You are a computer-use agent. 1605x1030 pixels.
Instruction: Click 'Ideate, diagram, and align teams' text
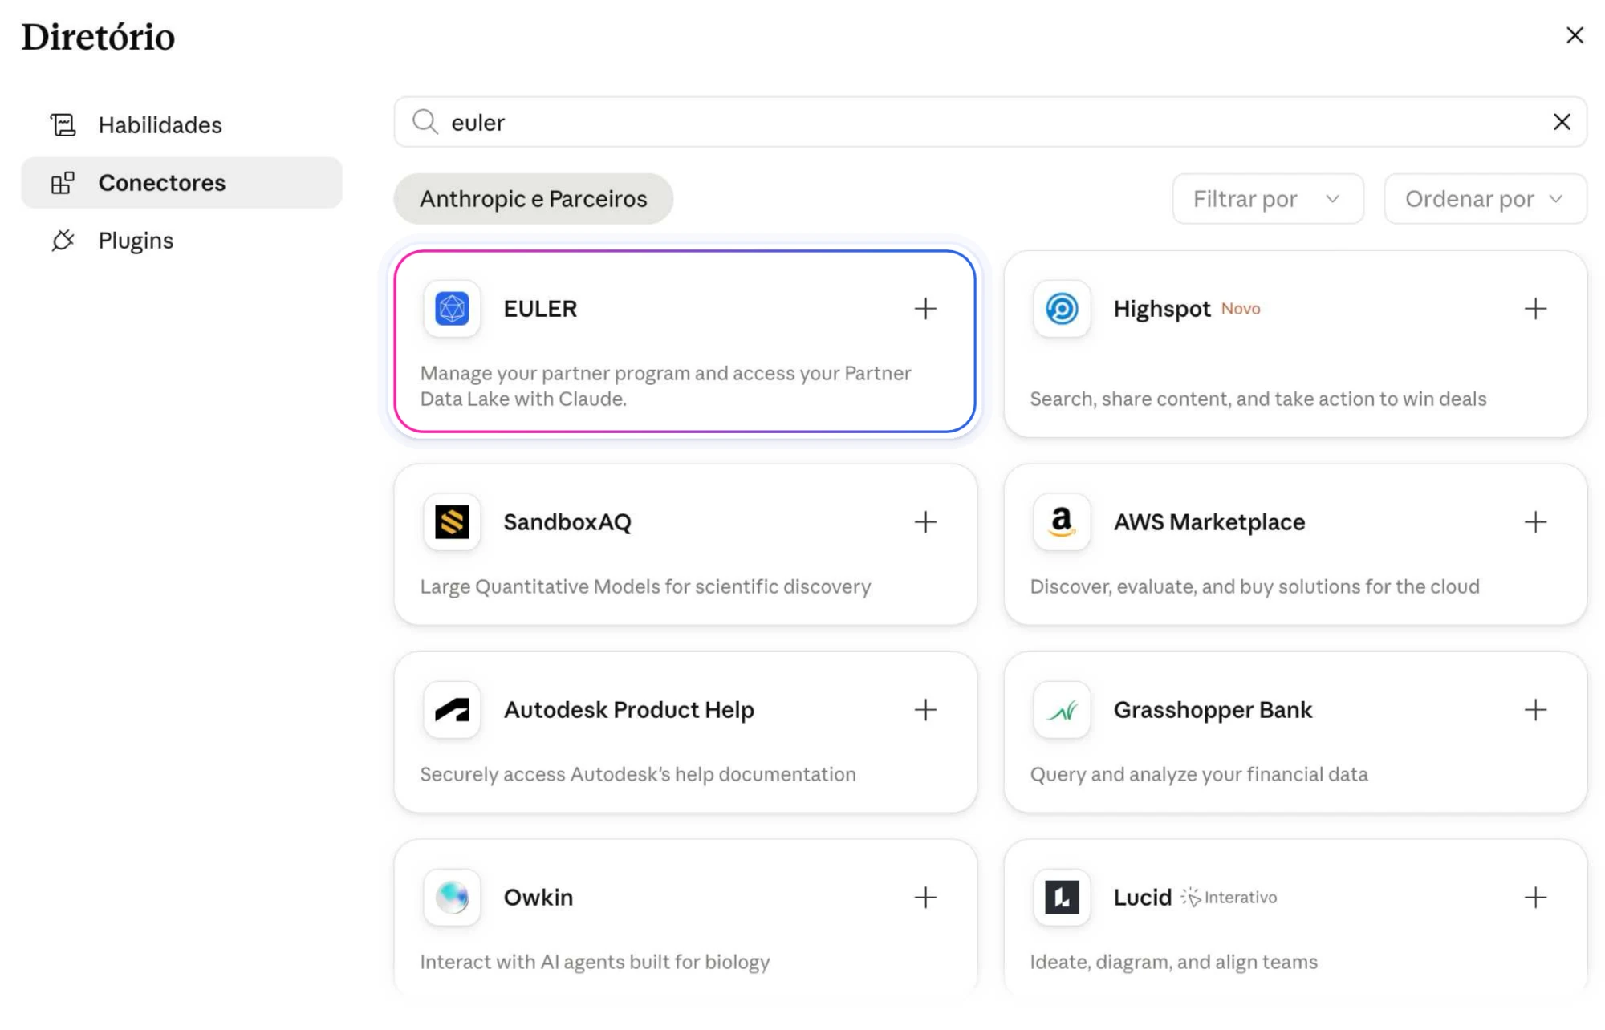[x=1173, y=962]
